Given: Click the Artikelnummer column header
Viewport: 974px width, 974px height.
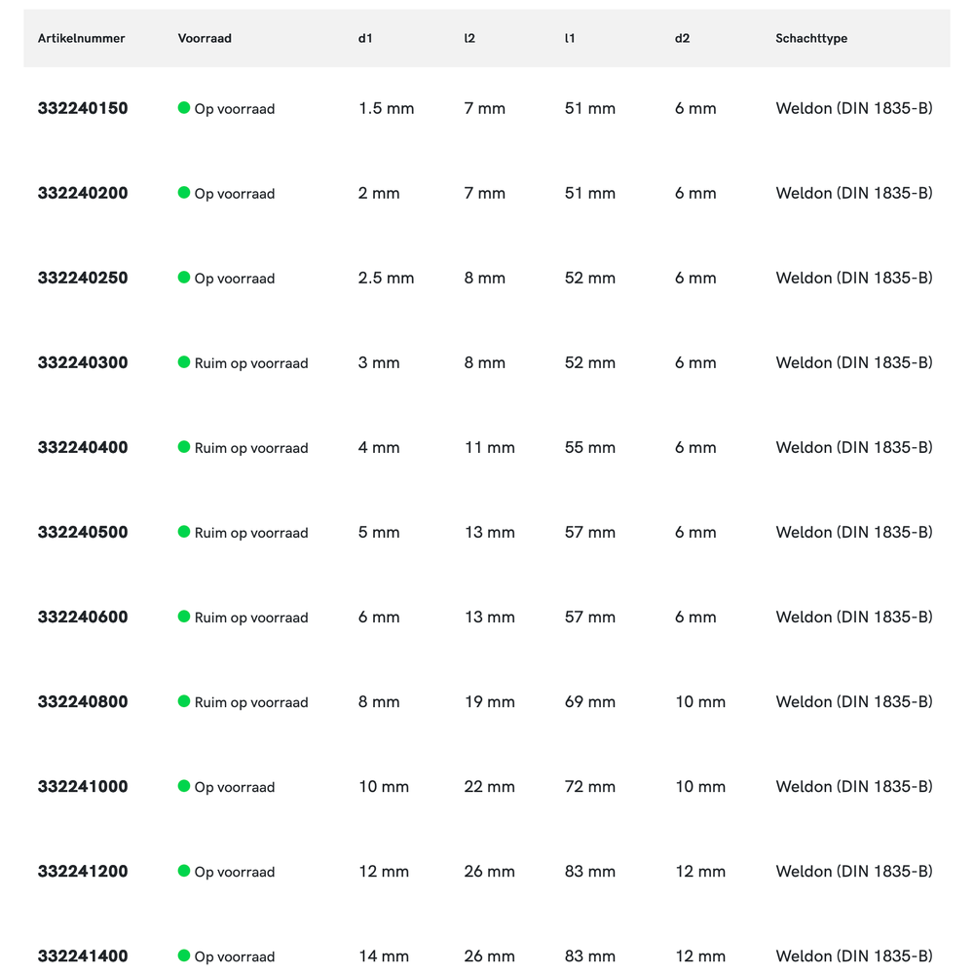Looking at the screenshot, I should coord(82,38).
